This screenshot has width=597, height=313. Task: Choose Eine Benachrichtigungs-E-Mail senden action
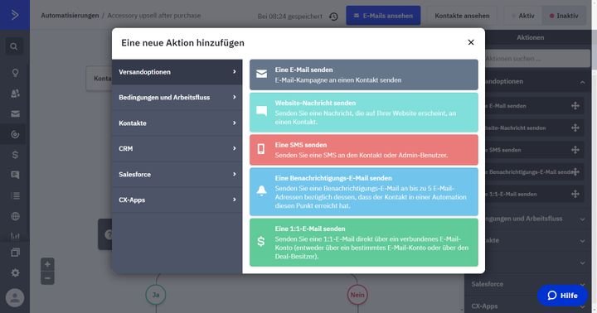(x=364, y=191)
